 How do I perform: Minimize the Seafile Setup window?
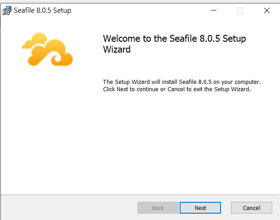tap(214, 10)
